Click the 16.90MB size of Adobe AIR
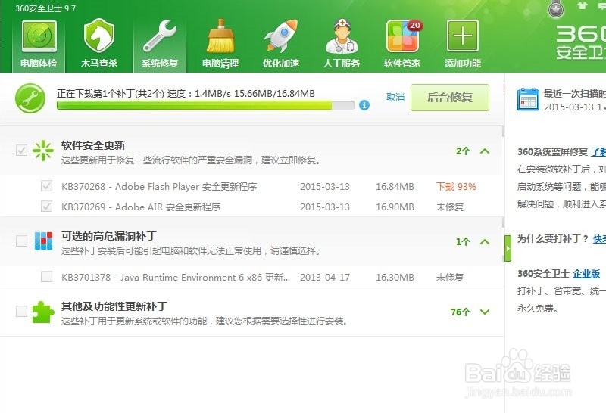Image resolution: width=606 pixels, height=413 pixels. 395,207
